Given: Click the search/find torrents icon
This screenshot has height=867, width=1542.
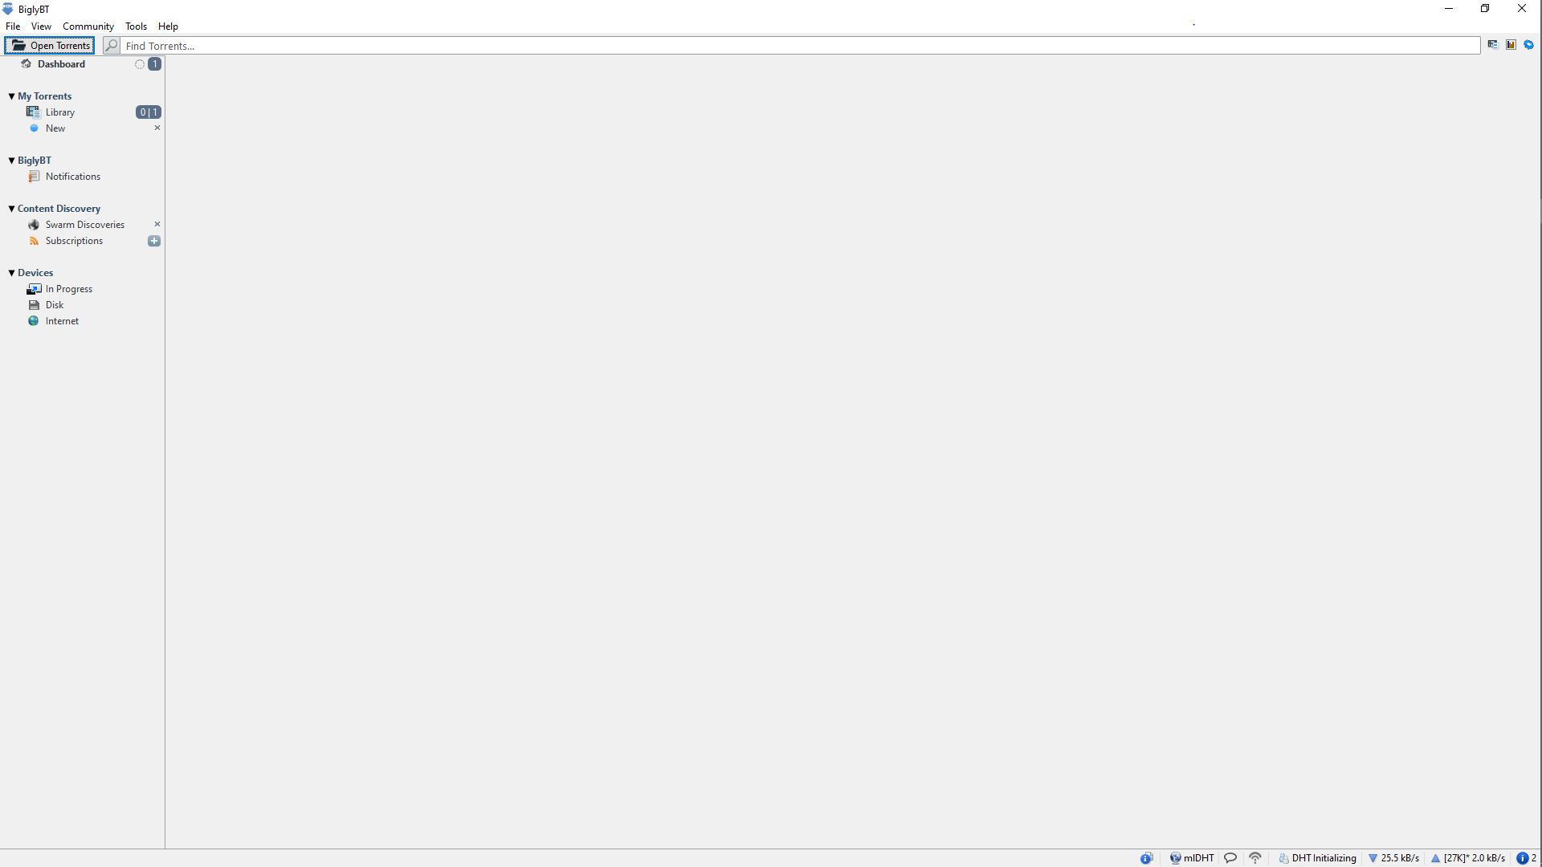Looking at the screenshot, I should [x=110, y=44].
